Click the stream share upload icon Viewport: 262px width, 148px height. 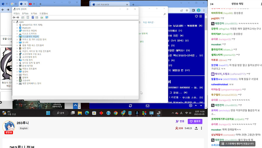tap(196, 128)
